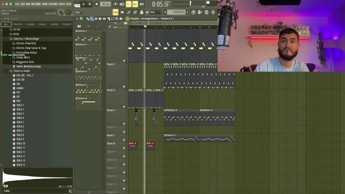The width and height of the screenshot is (345, 194).
Task: Choose the Select marquee tool in Playlist
Action: click(113, 19)
